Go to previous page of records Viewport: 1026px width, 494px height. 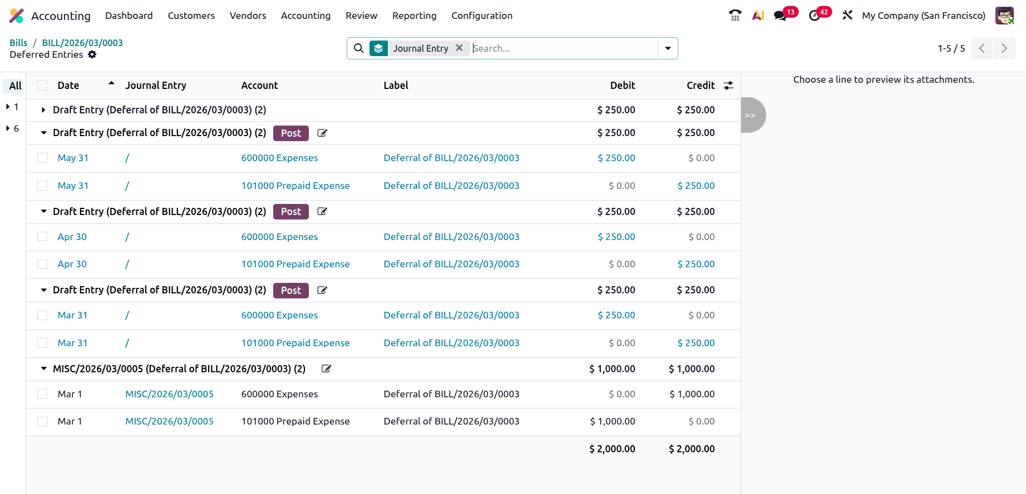982,48
